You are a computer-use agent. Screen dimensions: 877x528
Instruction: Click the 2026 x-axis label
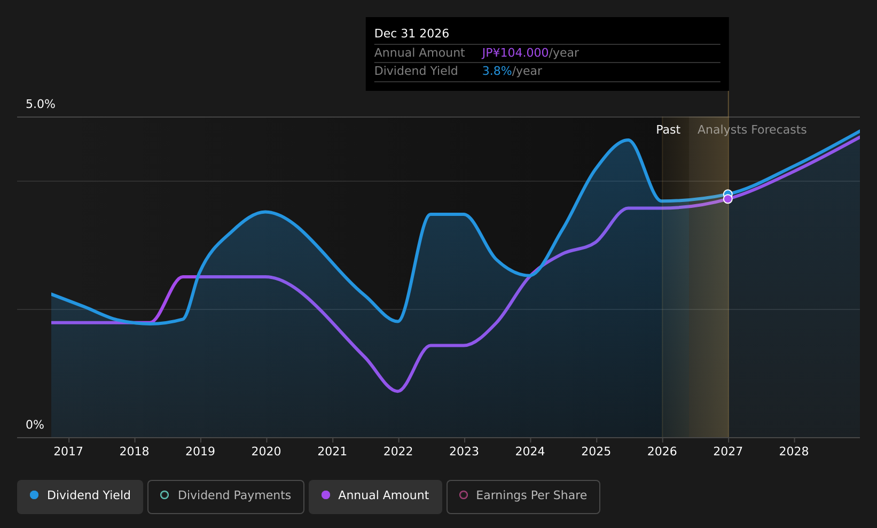[x=662, y=452]
